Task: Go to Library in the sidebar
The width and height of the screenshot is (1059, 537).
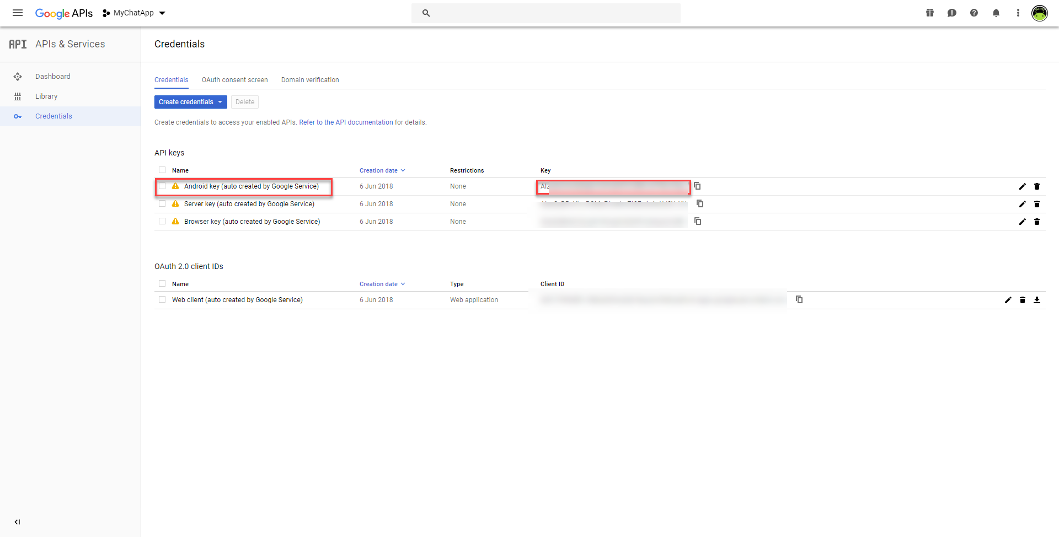Action: coord(46,96)
